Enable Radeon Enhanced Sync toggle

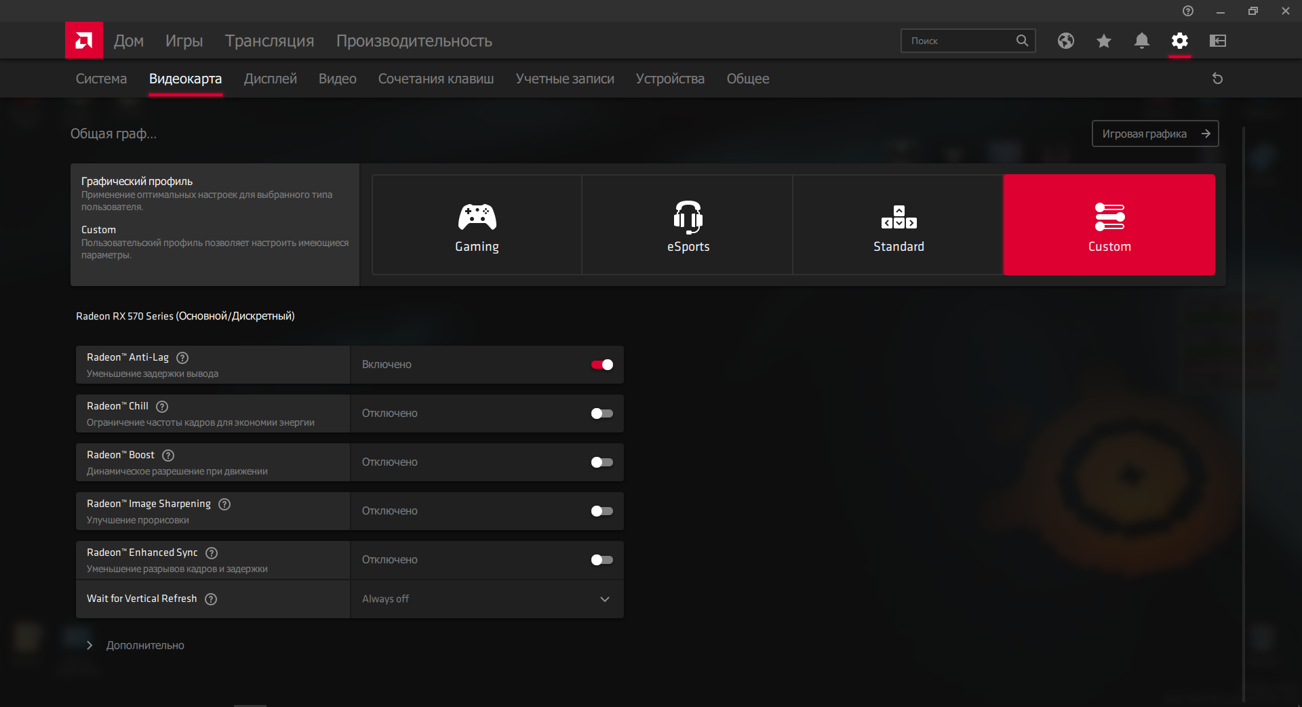(602, 560)
